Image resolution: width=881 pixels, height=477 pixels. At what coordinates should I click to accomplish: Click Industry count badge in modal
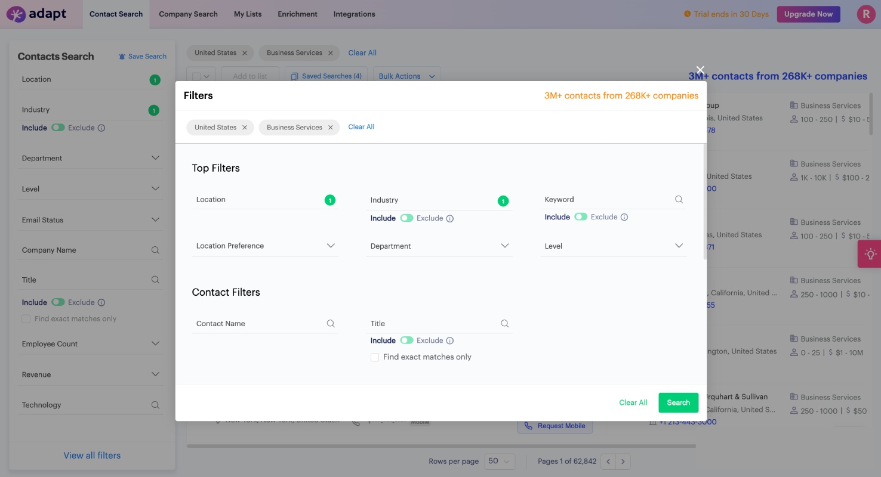pyautogui.click(x=503, y=201)
